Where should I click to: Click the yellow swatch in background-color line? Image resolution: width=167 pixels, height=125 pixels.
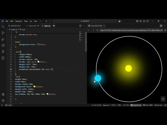tap(34, 86)
